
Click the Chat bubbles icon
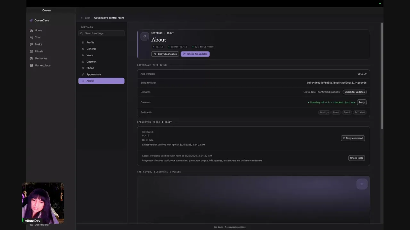[x=31, y=37]
